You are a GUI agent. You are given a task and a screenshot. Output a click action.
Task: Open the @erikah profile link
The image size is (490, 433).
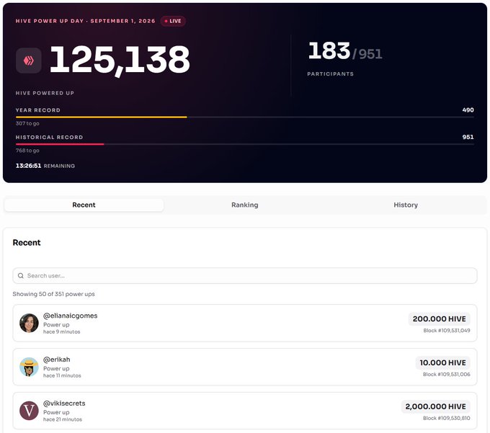[x=56, y=360]
